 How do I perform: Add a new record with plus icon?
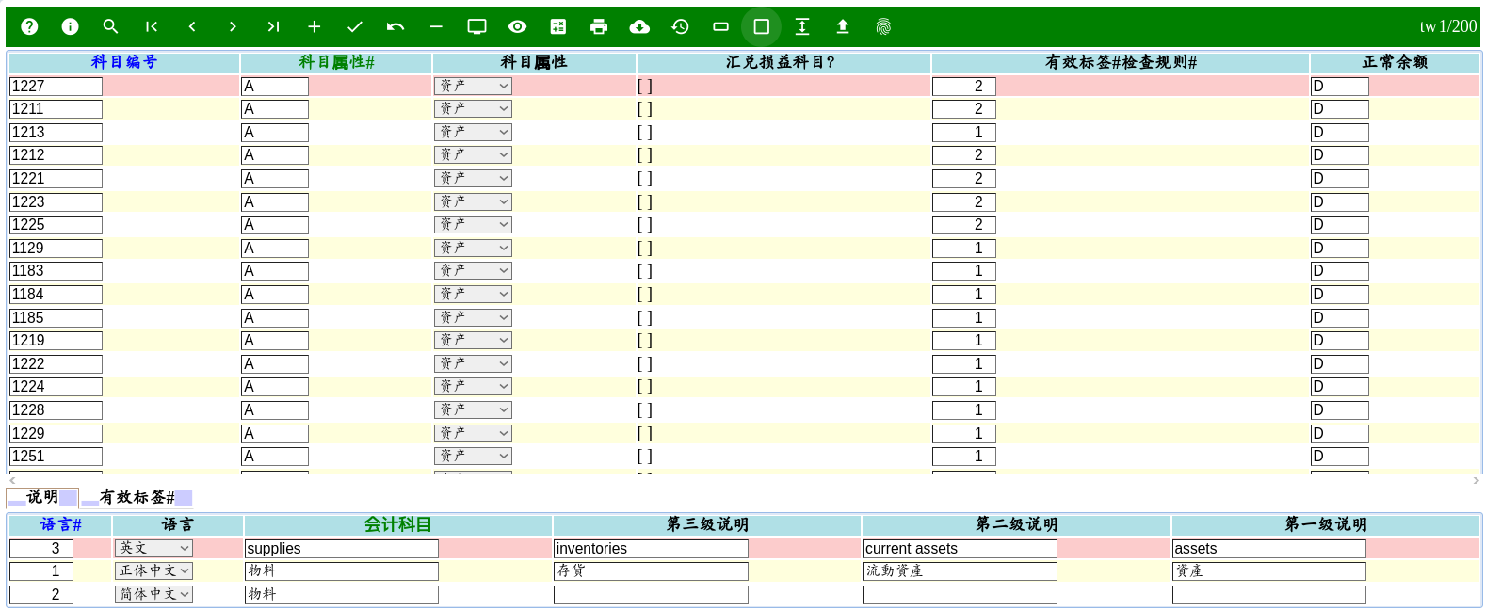click(x=314, y=26)
